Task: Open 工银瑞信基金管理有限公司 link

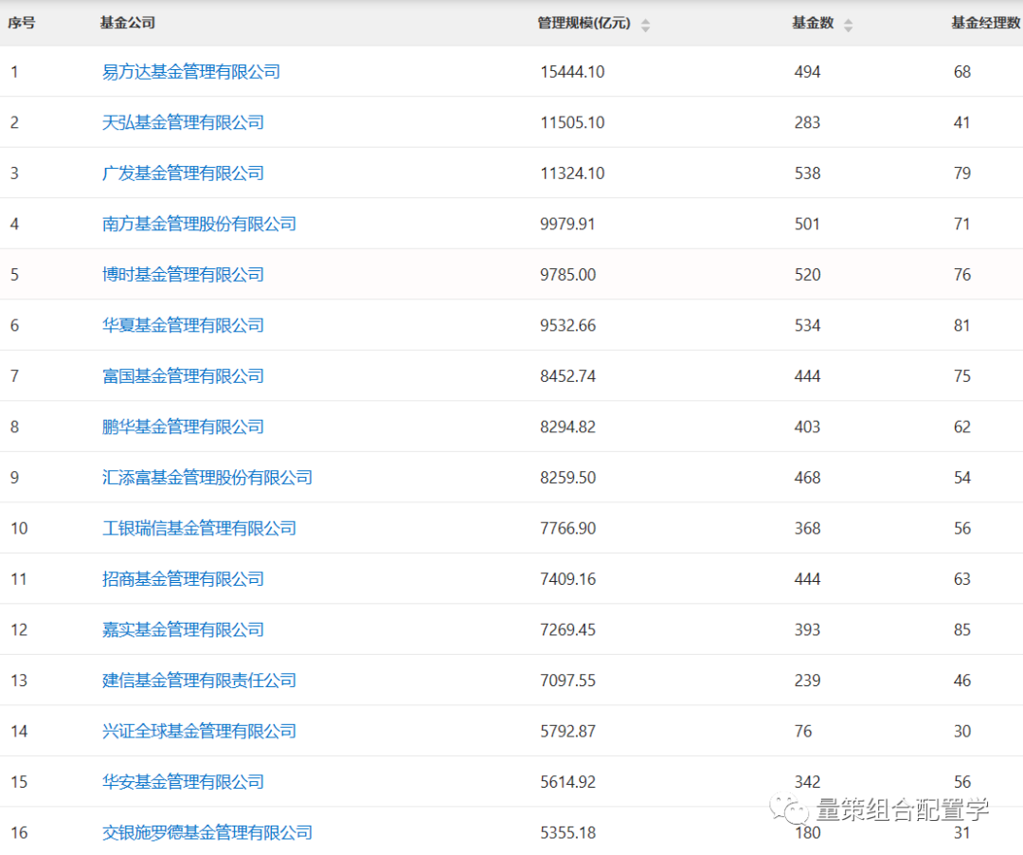Action: click(x=199, y=529)
